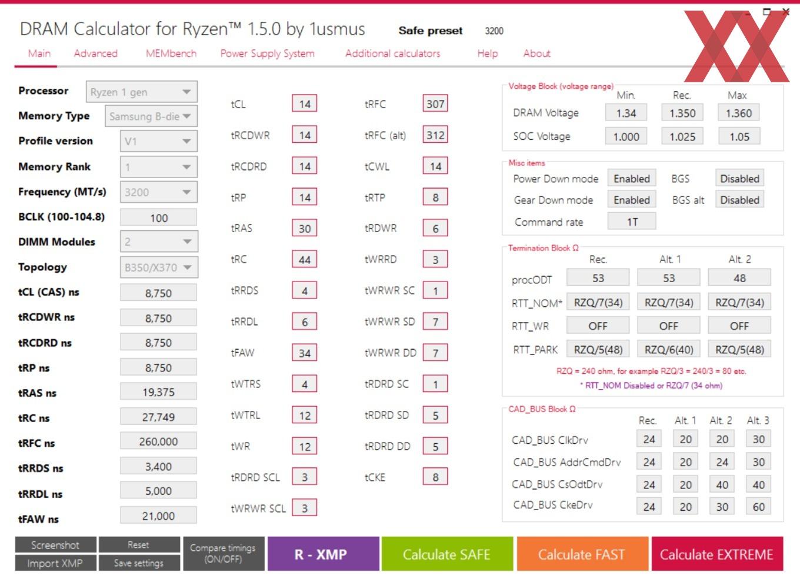Image resolution: width=800 pixels, height=586 pixels.
Task: Click the RTT_NOM Rec. RZQ/7(34) field
Action: coord(598,303)
